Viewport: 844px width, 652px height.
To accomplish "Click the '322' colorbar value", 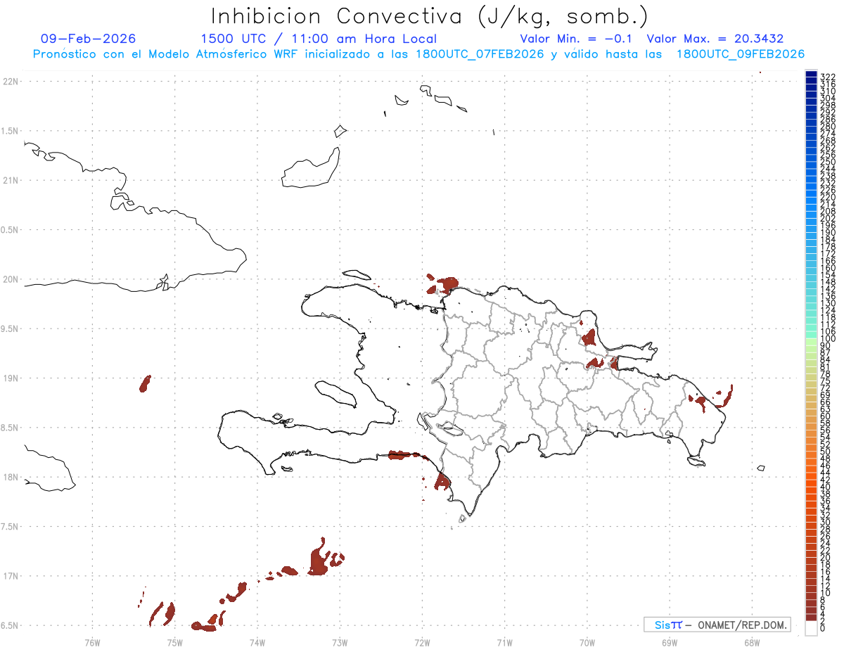I will [827, 77].
